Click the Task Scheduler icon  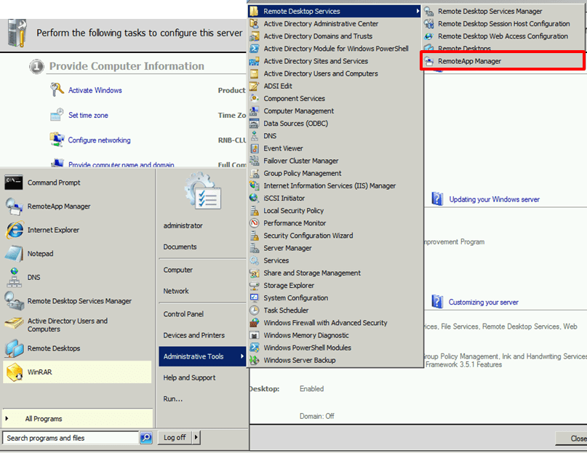254,310
